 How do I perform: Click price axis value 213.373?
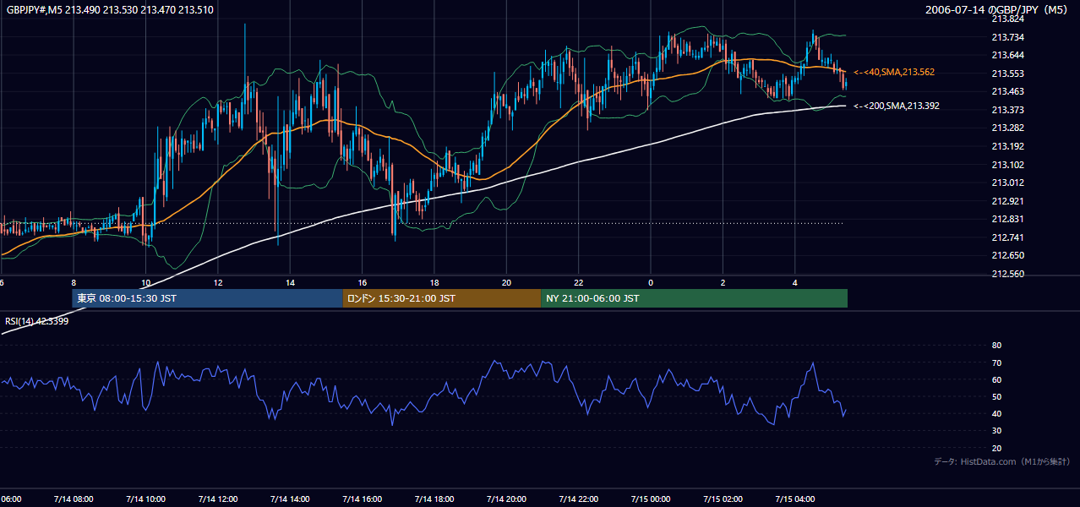pos(1007,110)
